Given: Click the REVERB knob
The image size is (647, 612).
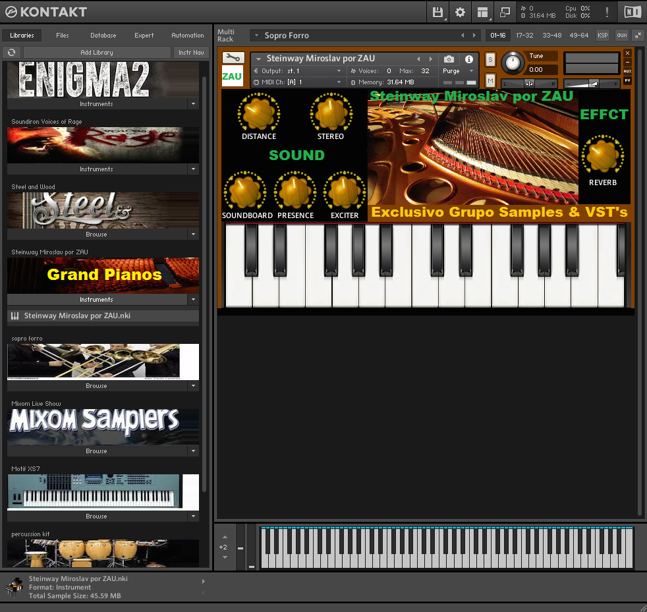Looking at the screenshot, I should pos(603,155).
